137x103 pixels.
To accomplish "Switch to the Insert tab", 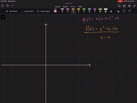I will click(65, 7).
